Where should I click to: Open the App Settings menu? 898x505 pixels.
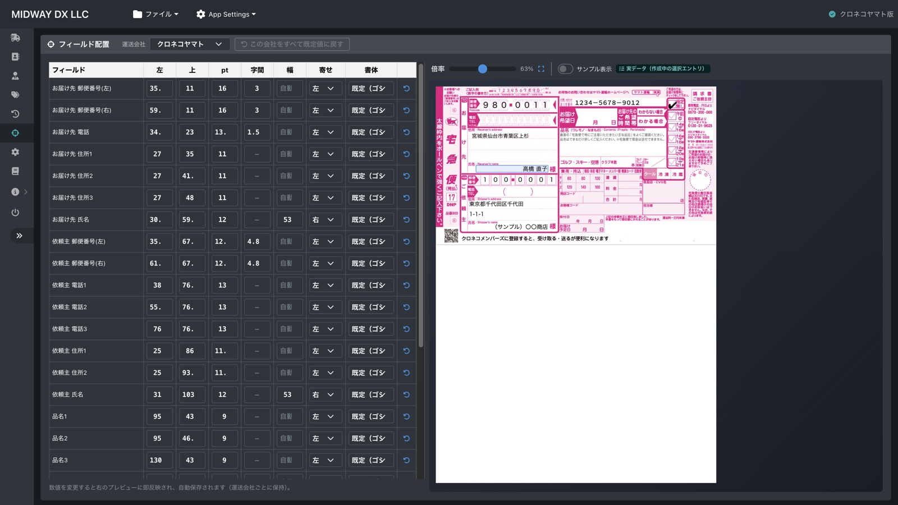point(226,15)
